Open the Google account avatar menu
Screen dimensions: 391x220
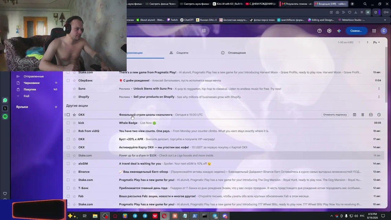(384, 31)
